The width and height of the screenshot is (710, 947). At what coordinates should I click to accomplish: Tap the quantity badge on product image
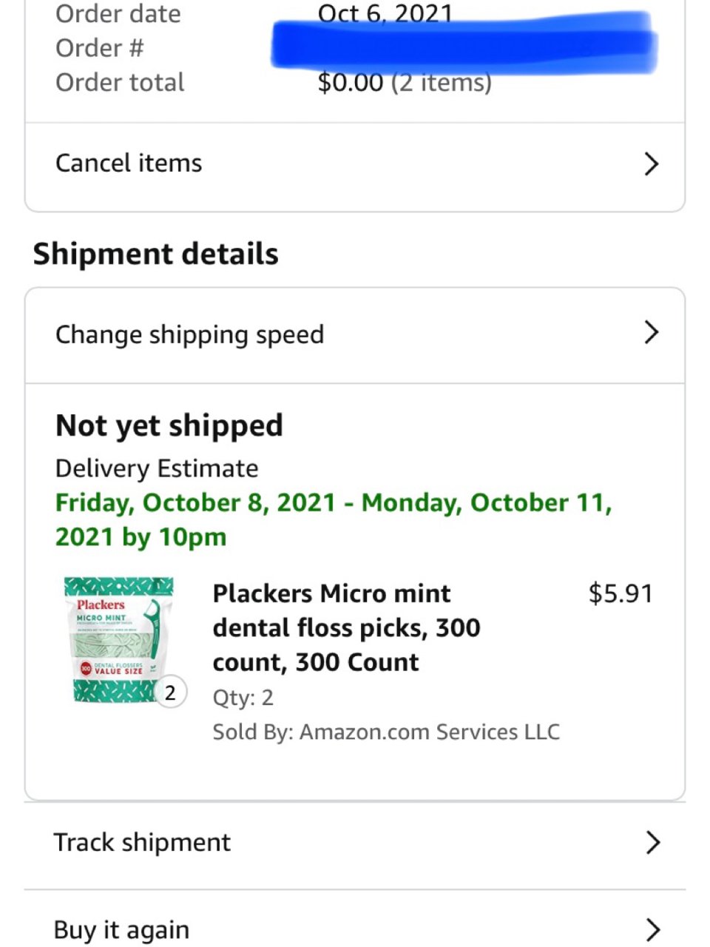(x=171, y=692)
